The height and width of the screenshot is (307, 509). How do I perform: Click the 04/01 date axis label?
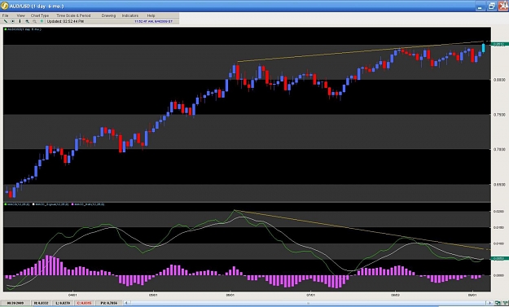(x=72, y=296)
